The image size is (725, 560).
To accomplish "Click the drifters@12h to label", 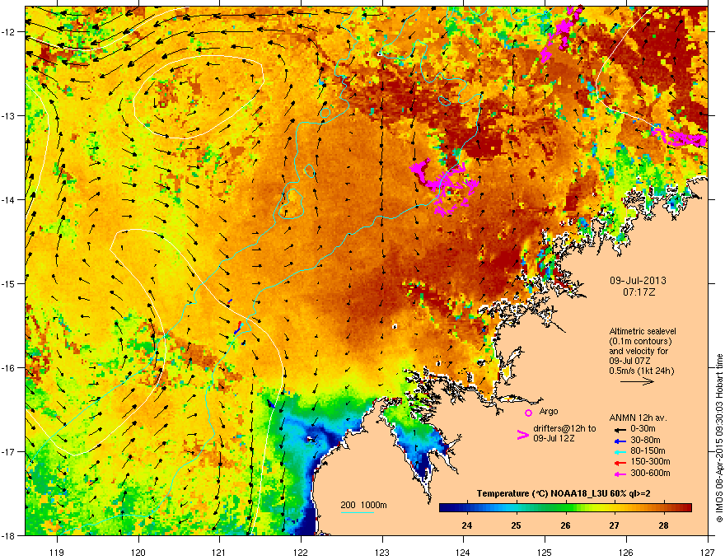I will (564, 428).
